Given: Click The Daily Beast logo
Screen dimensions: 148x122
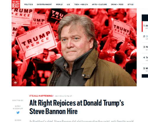Looking at the screenshot, I should point(16,4).
